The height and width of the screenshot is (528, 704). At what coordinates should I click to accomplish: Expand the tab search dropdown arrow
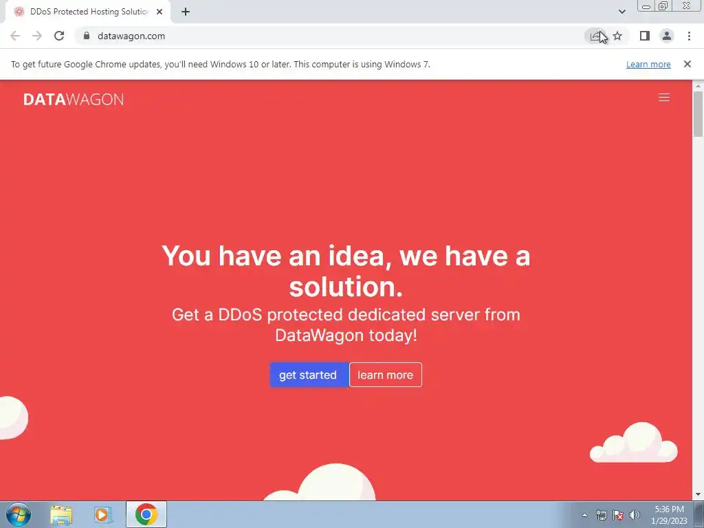(621, 12)
